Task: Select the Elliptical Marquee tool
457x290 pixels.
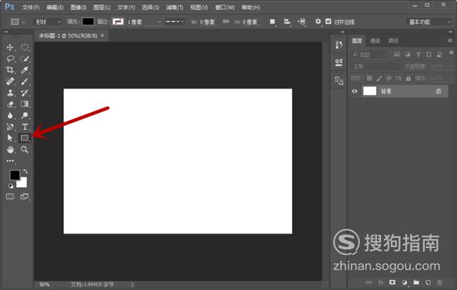Action: (25, 48)
